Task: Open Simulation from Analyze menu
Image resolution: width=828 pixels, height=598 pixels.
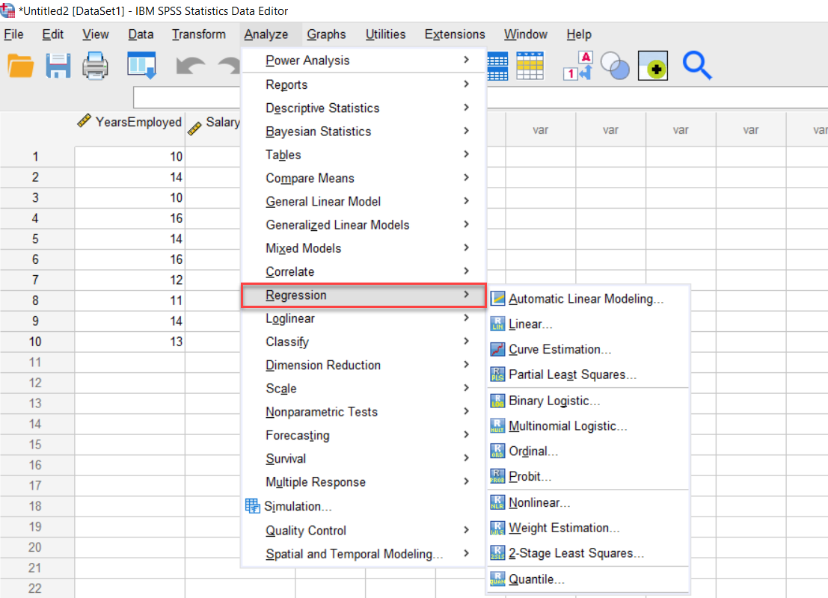Action: [x=363, y=506]
